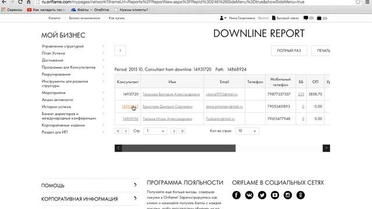Screen dimensions: 372x209
Task: Bookmark page with the star icon
Action: tap(358, 2)
